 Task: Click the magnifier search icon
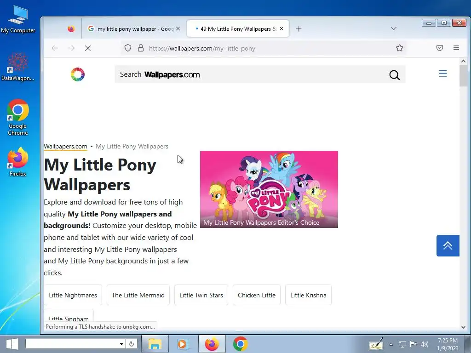click(x=394, y=75)
